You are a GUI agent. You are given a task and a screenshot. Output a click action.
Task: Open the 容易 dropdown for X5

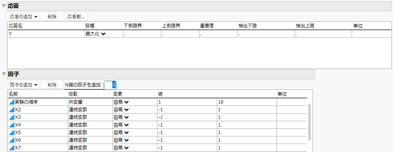121,133
